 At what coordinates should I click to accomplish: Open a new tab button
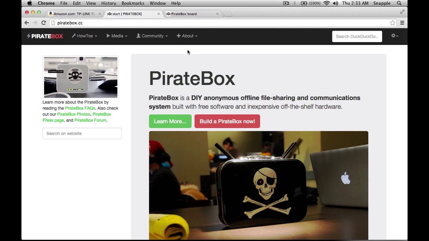227,14
